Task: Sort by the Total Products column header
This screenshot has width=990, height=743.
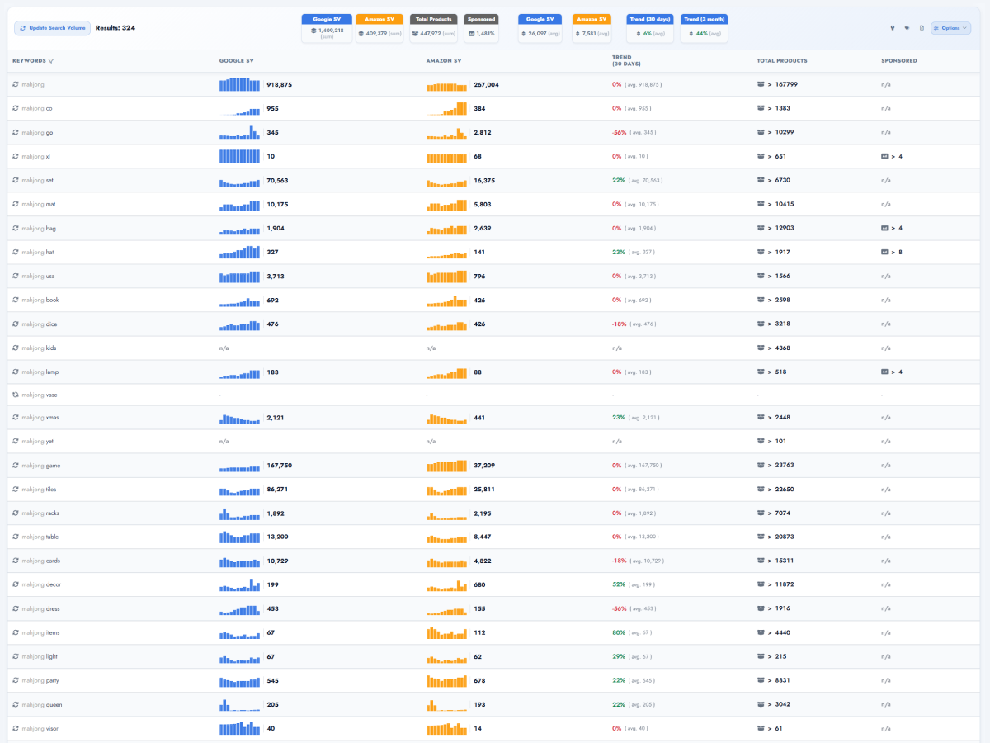Action: click(782, 60)
